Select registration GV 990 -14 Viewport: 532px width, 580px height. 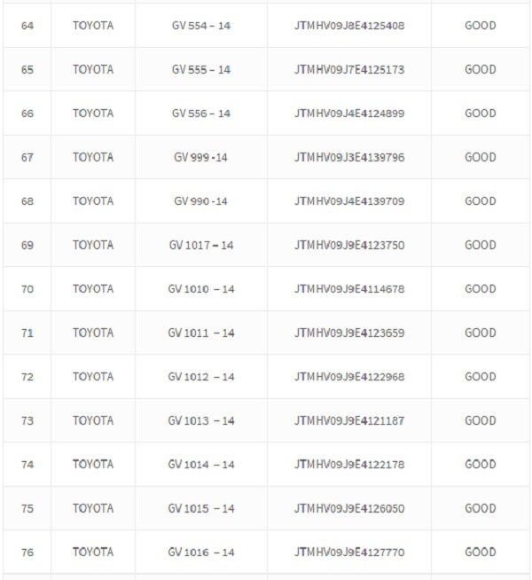pyautogui.click(x=200, y=201)
